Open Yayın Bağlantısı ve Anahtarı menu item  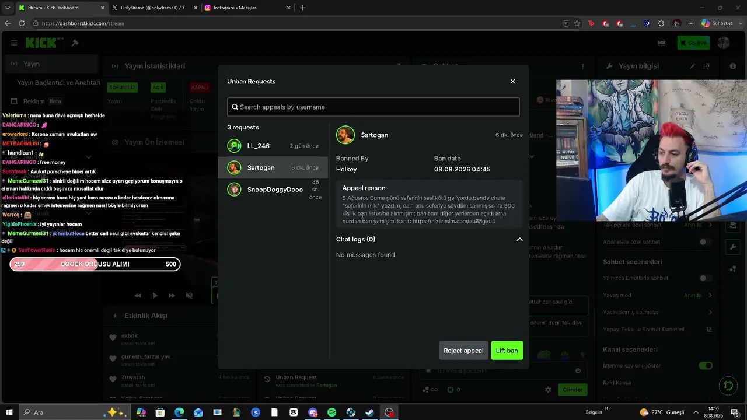[x=58, y=83]
